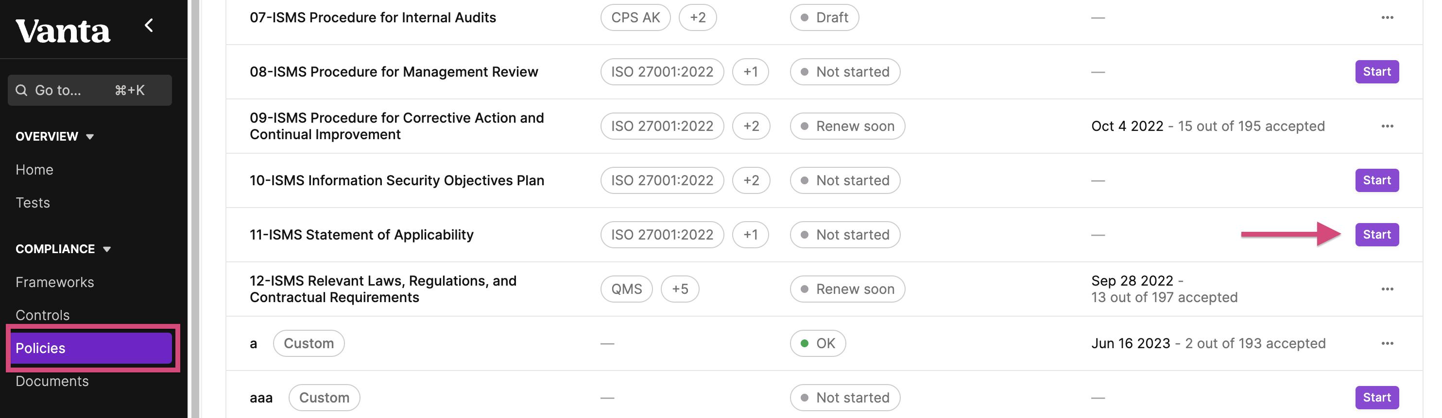Click 'Sep 28 2022 - 13 out of 197 accepted'
The image size is (1442, 418).
(x=1165, y=289)
